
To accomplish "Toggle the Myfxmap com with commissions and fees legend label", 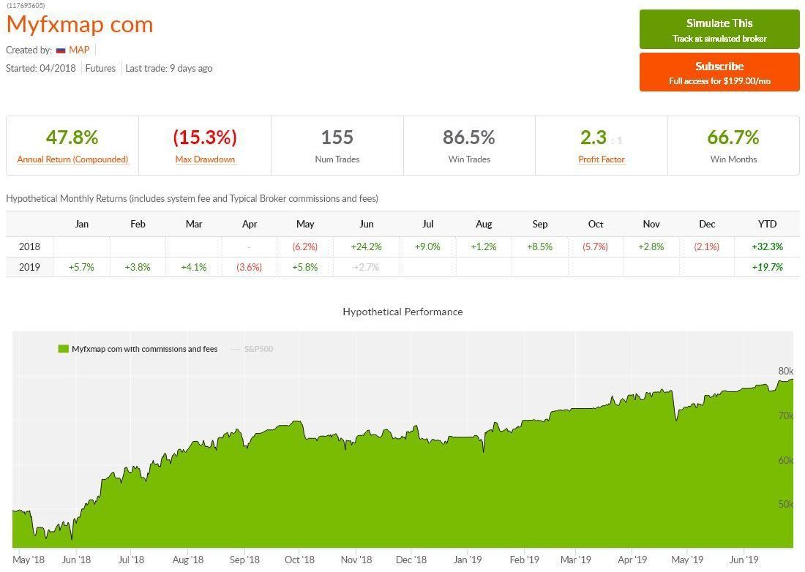I will coord(144,349).
